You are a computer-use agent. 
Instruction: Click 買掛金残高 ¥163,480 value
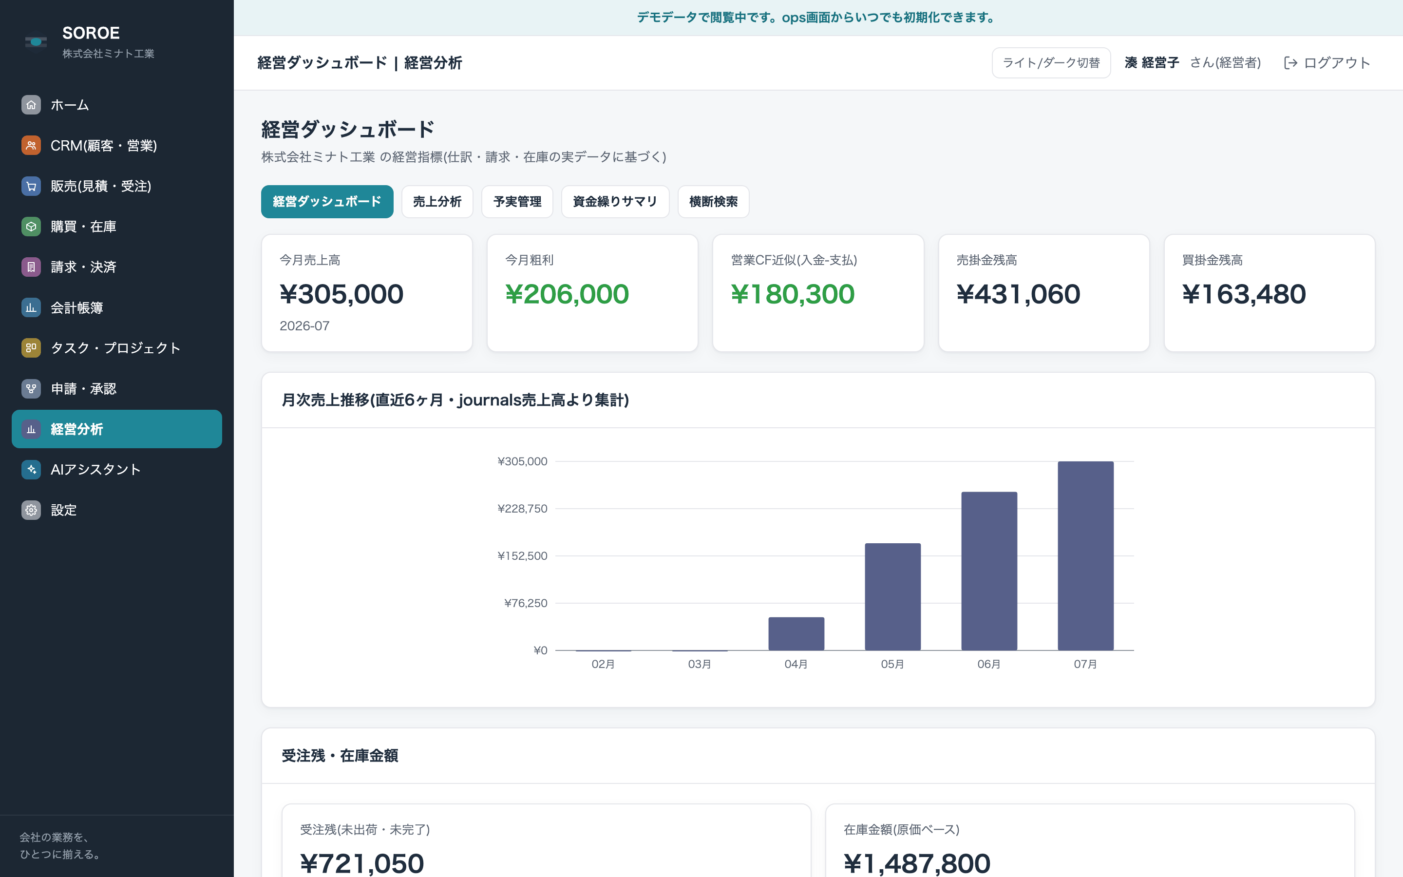pyautogui.click(x=1244, y=294)
